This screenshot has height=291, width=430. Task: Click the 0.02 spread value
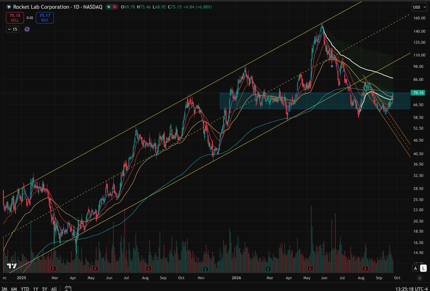point(30,18)
